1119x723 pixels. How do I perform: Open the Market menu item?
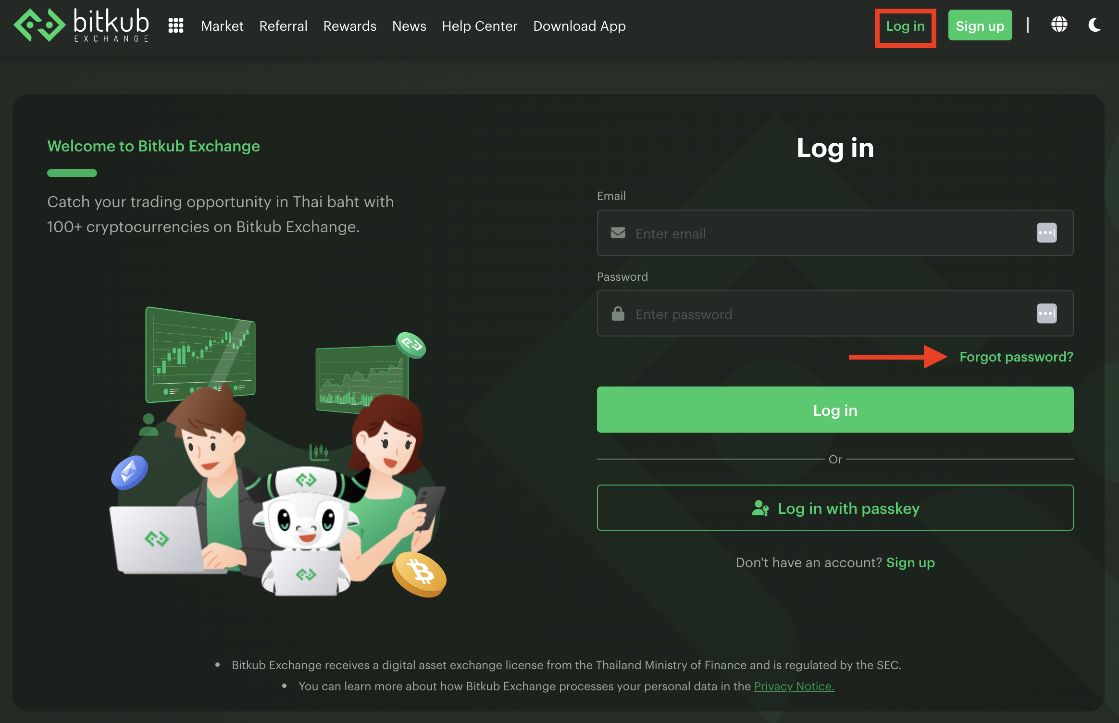[x=222, y=26]
